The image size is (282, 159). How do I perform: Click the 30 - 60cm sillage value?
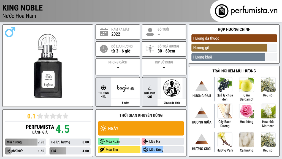[x=166, y=51]
